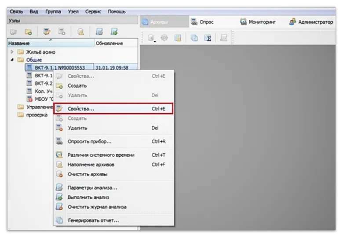Expand the Жильё folder tree node
343x237 pixels.
click(12, 52)
